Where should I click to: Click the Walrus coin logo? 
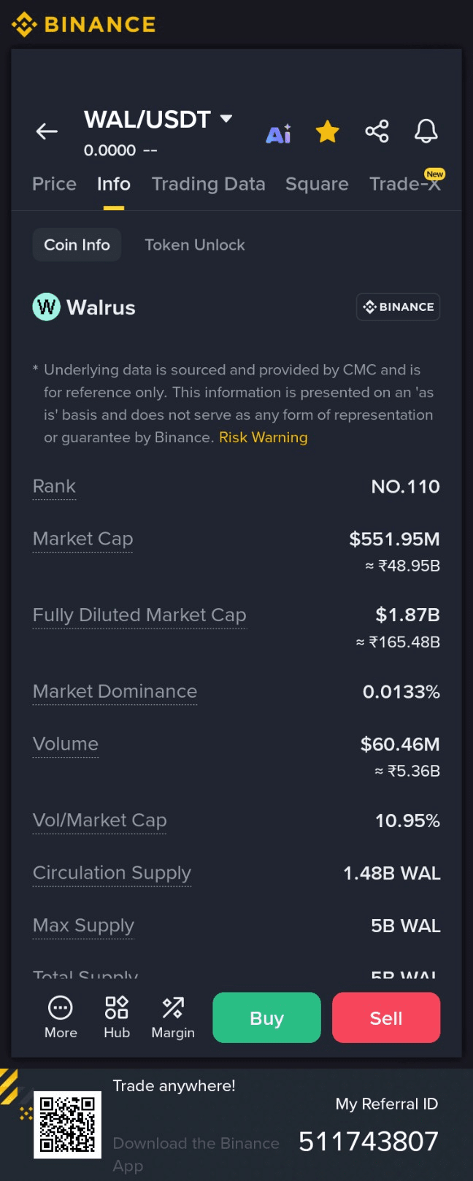[x=46, y=307]
